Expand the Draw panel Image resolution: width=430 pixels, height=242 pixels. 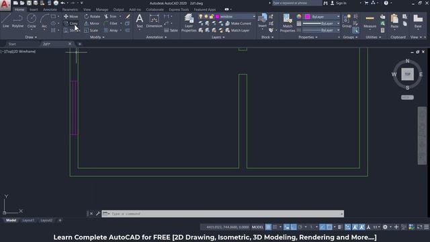[31, 37]
